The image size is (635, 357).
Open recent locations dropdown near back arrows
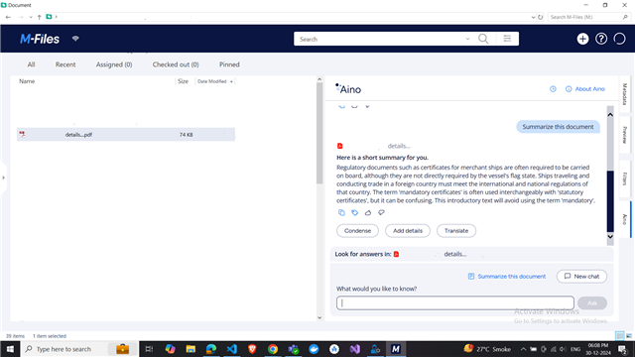[31, 17]
